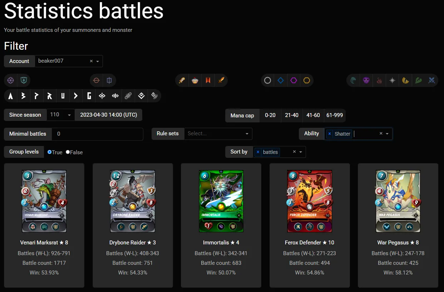Select the Promo edition P rune icon
Image resolution: width=444 pixels, height=292 pixels.
[x=36, y=96]
